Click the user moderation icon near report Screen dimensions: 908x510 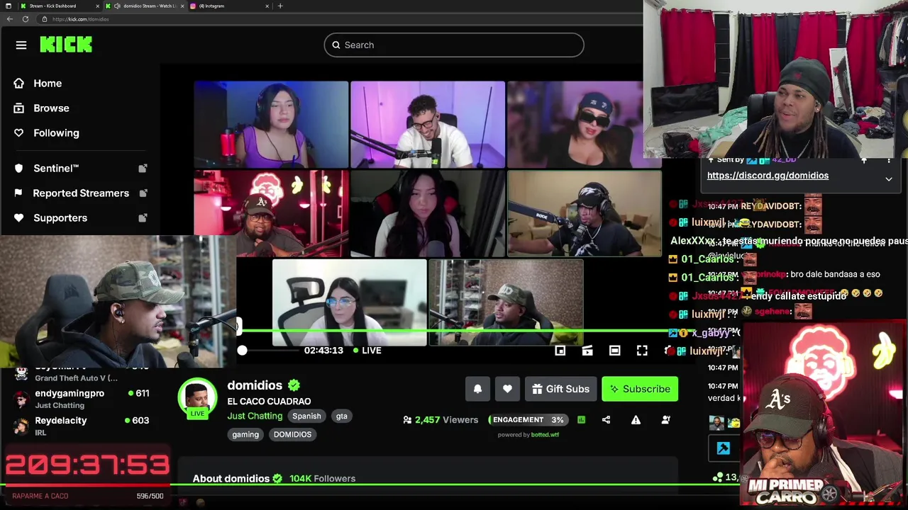pos(665,420)
